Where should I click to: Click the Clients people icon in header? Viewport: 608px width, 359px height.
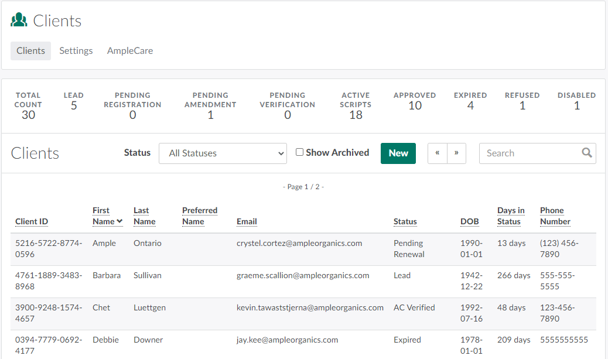(19, 20)
